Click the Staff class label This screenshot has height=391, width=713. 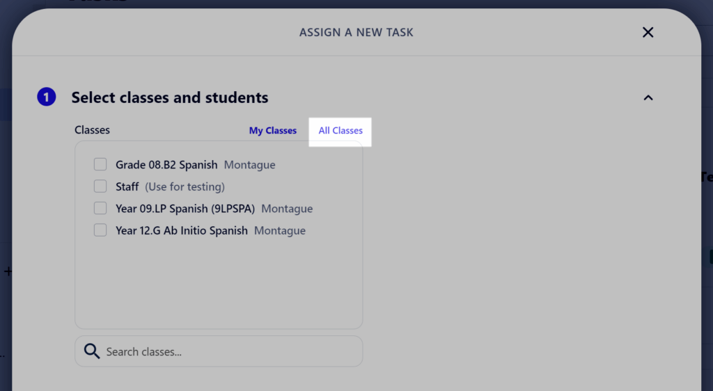[127, 186]
